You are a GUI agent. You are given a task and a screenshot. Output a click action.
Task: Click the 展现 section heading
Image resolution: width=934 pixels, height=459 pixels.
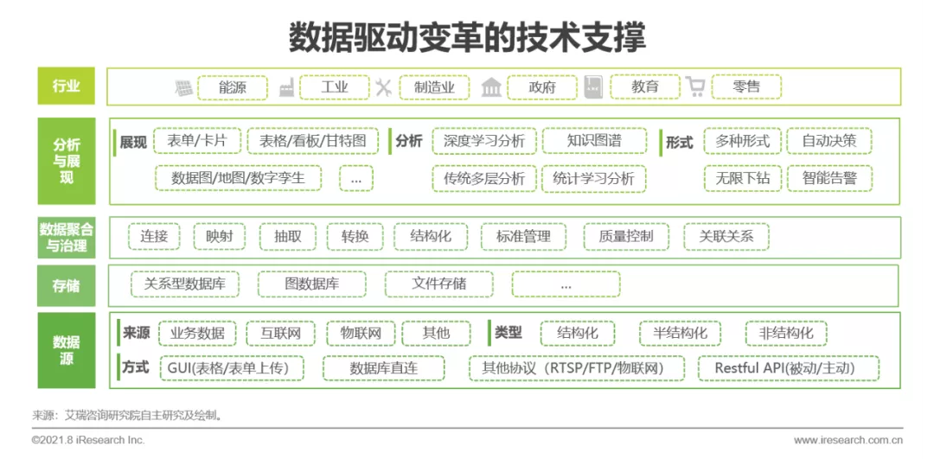(133, 142)
